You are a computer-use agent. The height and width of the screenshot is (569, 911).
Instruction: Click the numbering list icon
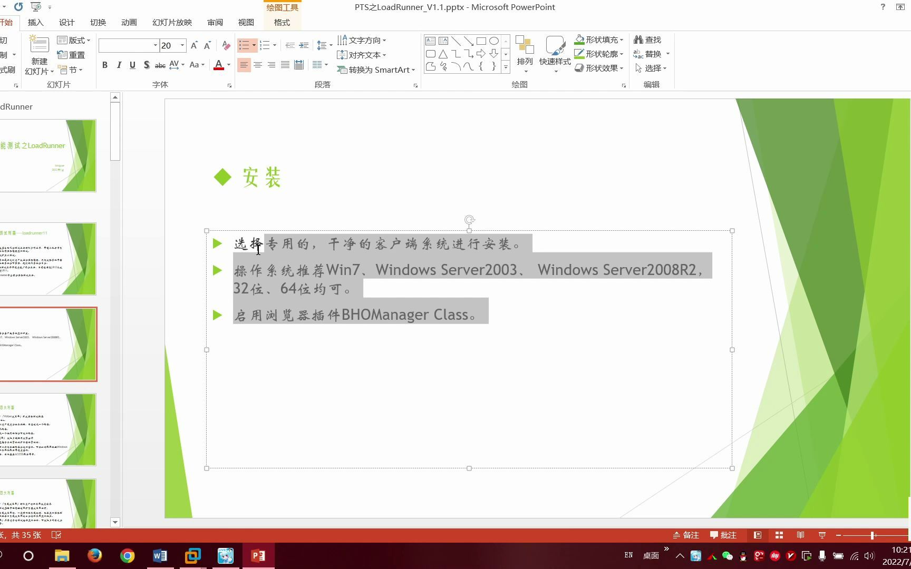click(x=265, y=45)
